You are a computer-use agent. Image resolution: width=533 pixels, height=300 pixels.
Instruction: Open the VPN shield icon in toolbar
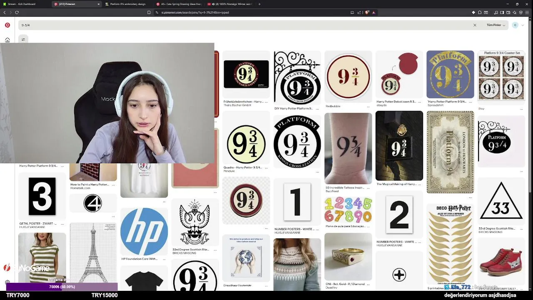coord(521,12)
